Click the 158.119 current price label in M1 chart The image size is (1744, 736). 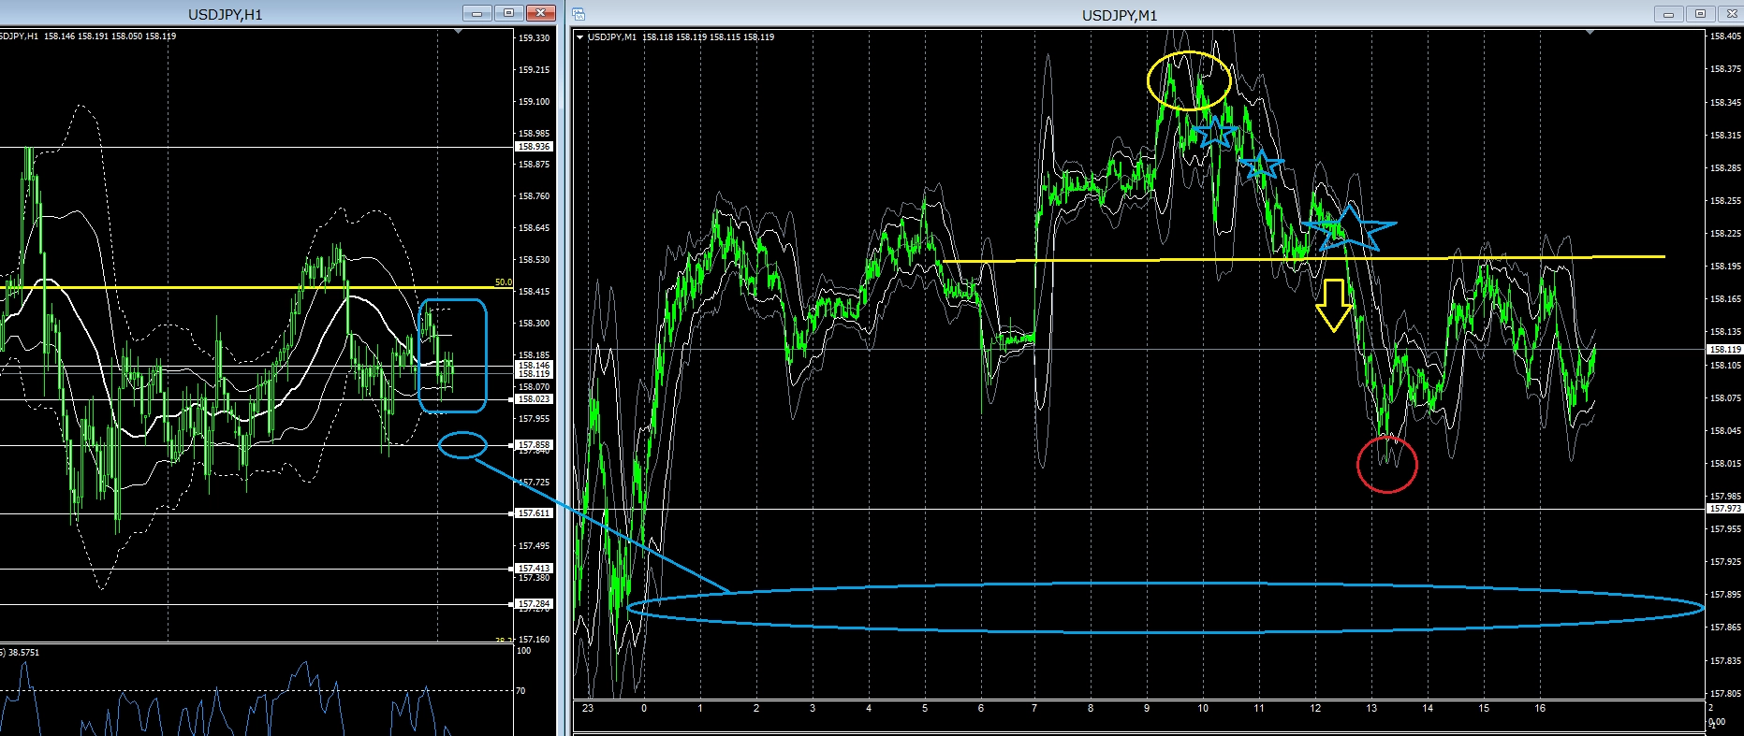1725,350
